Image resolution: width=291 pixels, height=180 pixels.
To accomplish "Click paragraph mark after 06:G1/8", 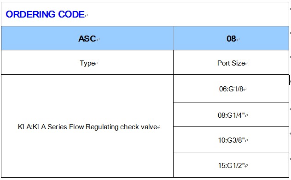I will (x=245, y=90).
